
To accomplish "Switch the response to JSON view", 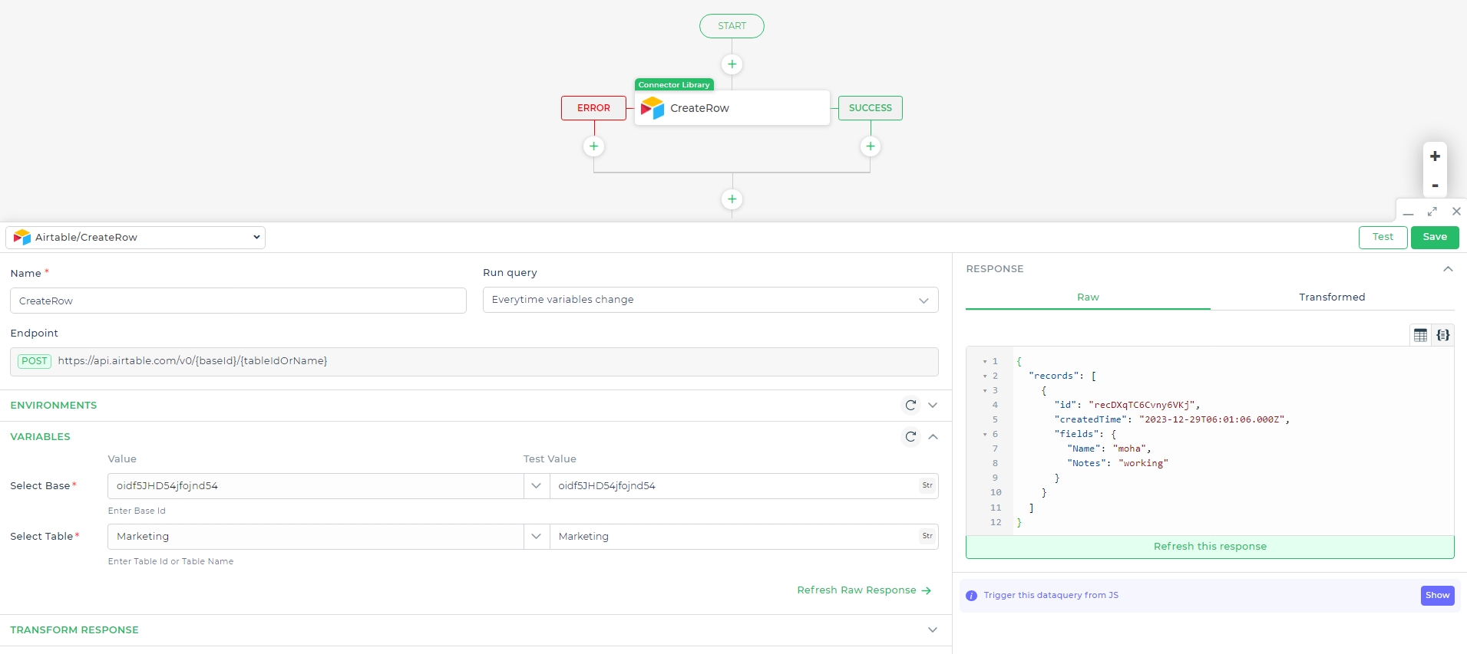I will (x=1443, y=335).
